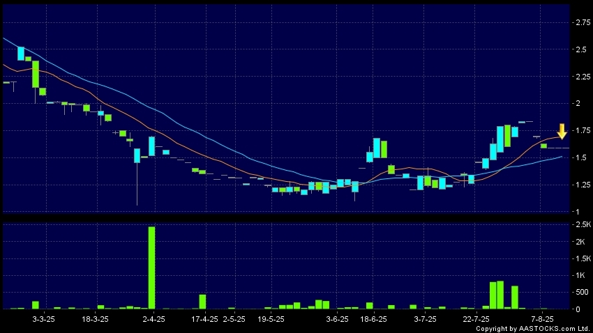593x333 pixels.
Task: Click the 2-5-25 date label
Action: point(234,319)
